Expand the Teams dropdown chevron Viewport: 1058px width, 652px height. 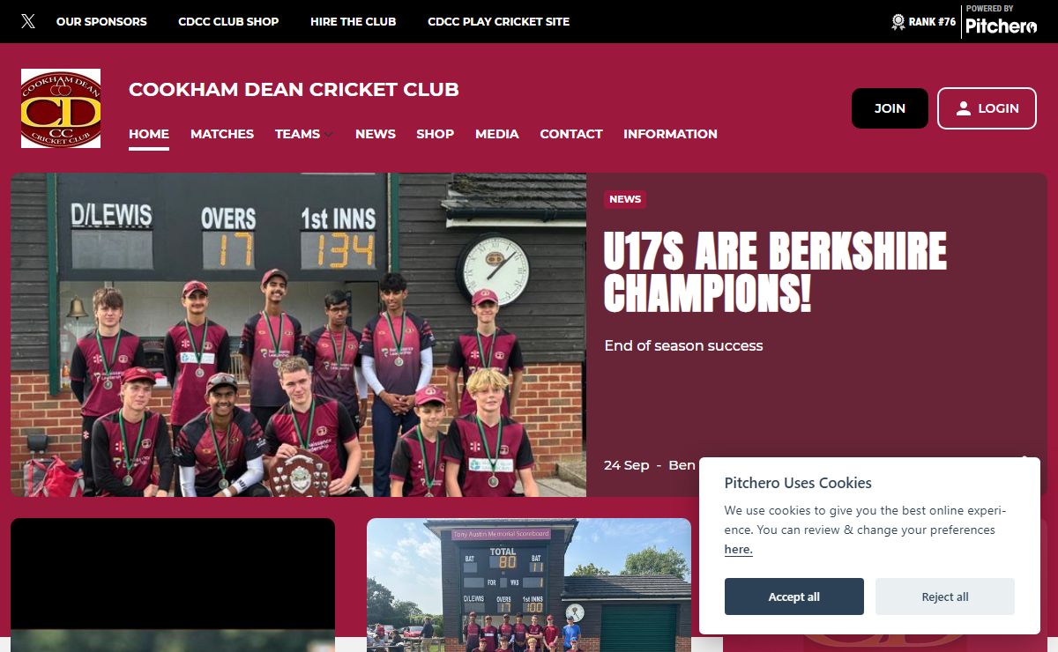click(x=329, y=135)
